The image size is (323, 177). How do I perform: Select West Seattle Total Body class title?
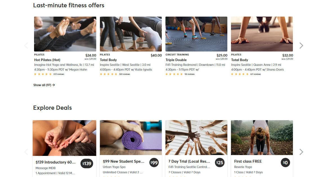(108, 60)
